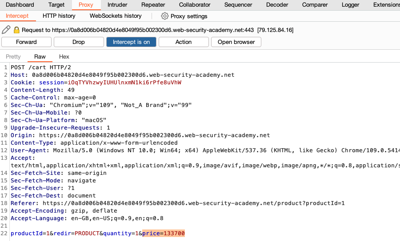
Task: Switch to the Target tab
Action: [56, 4]
